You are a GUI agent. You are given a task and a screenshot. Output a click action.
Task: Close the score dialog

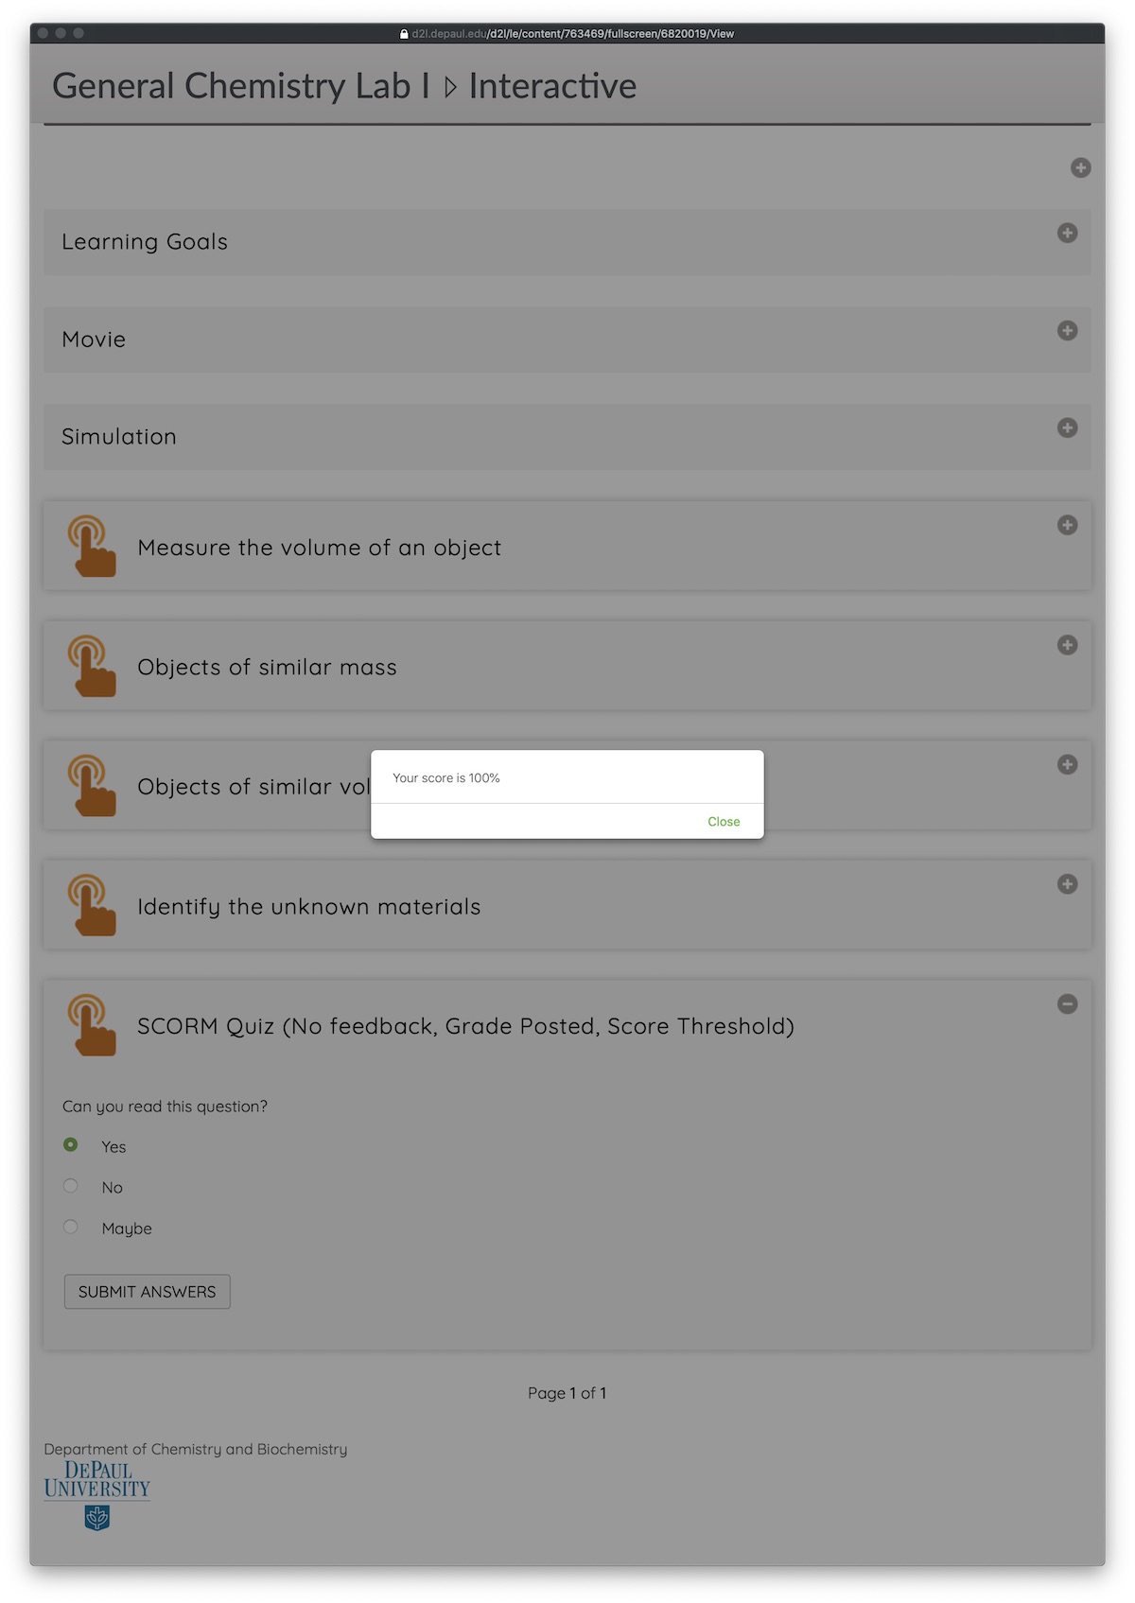click(x=724, y=822)
